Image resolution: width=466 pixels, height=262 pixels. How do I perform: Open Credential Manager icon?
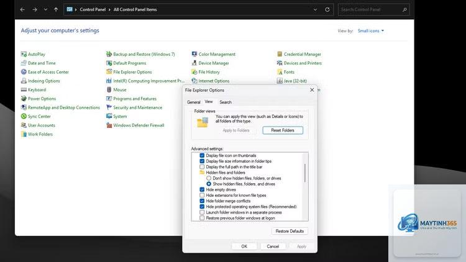click(280, 54)
